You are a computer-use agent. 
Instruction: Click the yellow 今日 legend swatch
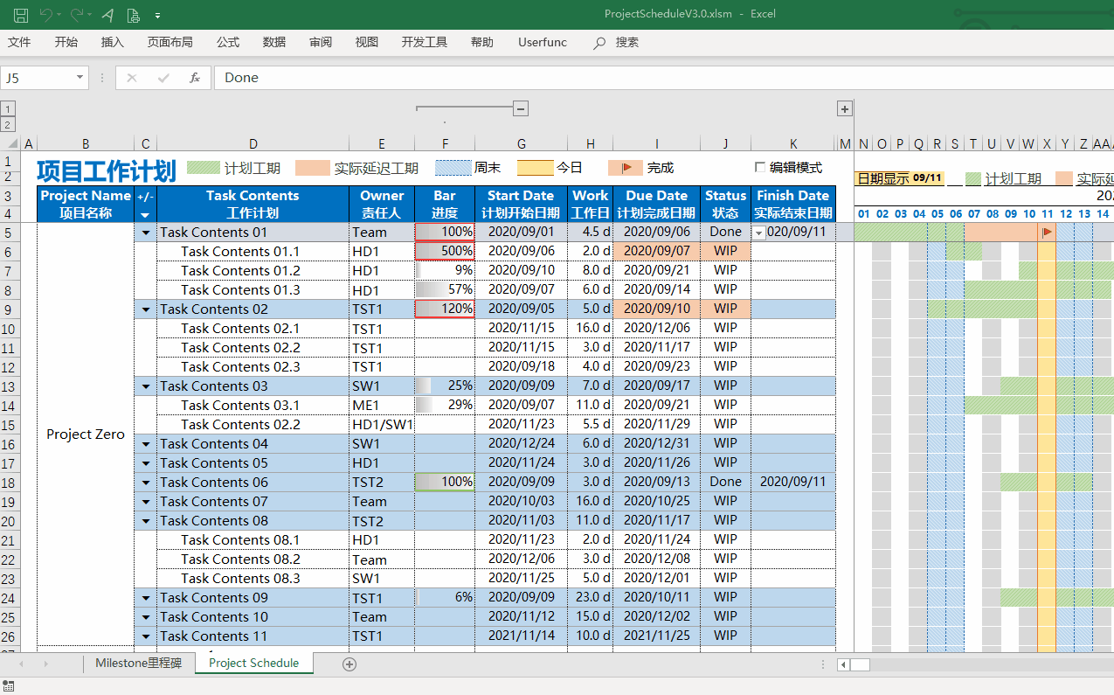point(535,168)
